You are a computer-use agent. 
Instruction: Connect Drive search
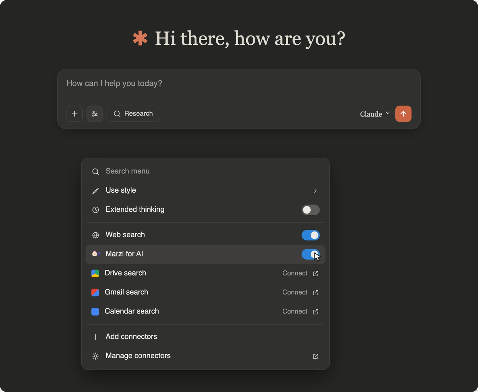coord(295,273)
